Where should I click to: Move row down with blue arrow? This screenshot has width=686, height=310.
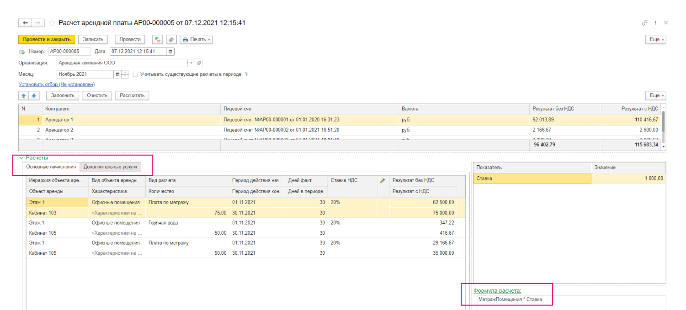tap(34, 95)
